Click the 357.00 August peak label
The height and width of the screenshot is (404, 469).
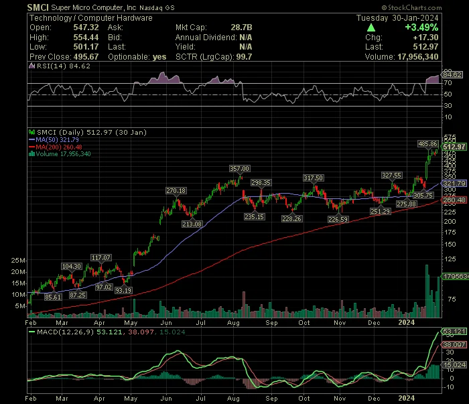[x=239, y=169]
